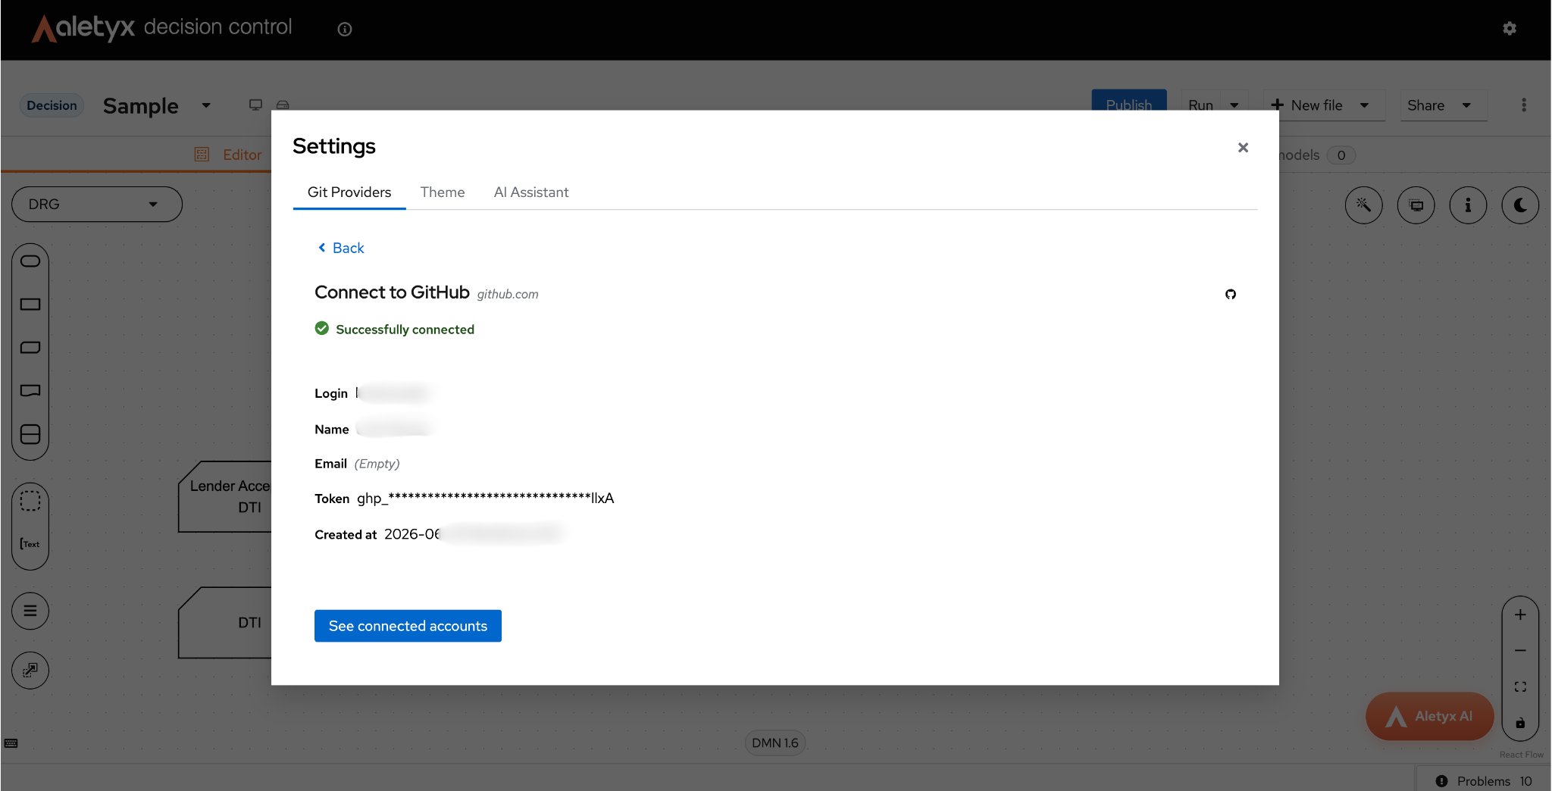1552x791 pixels.
Task: Close the Settings dialog
Action: [1243, 147]
